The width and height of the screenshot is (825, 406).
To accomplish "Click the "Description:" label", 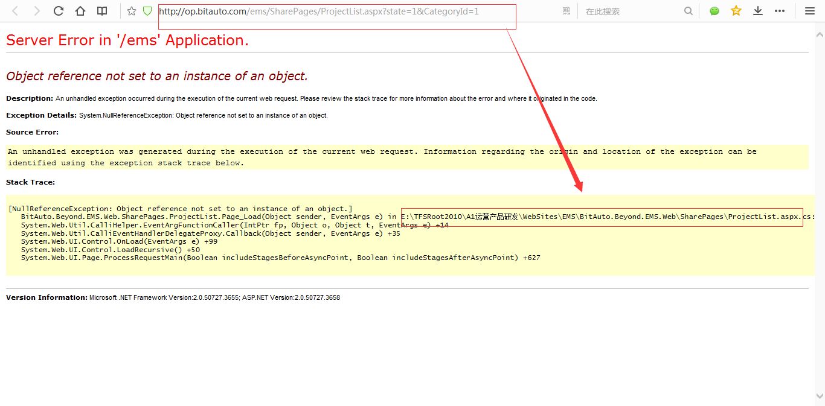I will pos(30,98).
